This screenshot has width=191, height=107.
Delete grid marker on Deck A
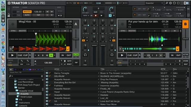coord(65,61)
